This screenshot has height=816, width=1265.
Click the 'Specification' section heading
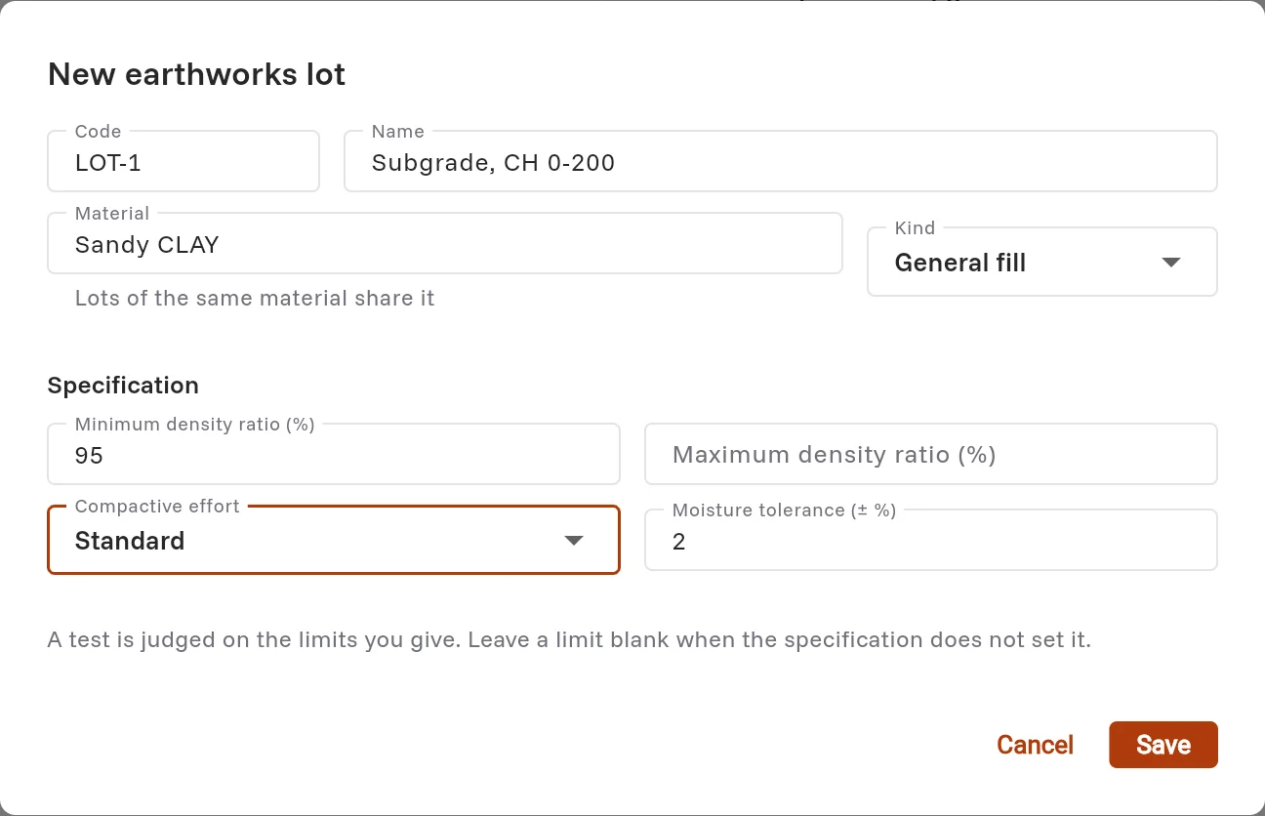pyautogui.click(x=123, y=386)
